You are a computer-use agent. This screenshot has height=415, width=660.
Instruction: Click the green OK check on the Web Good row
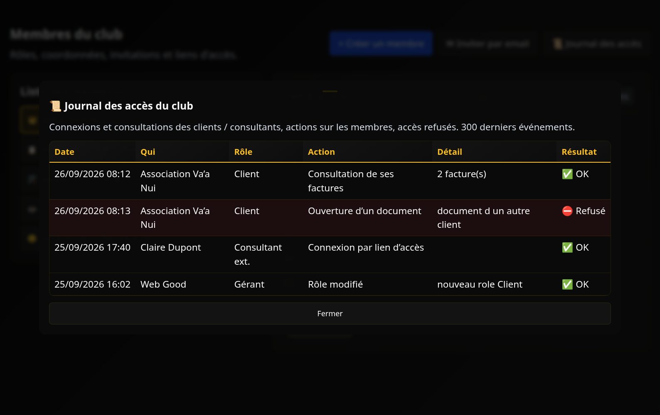click(567, 284)
